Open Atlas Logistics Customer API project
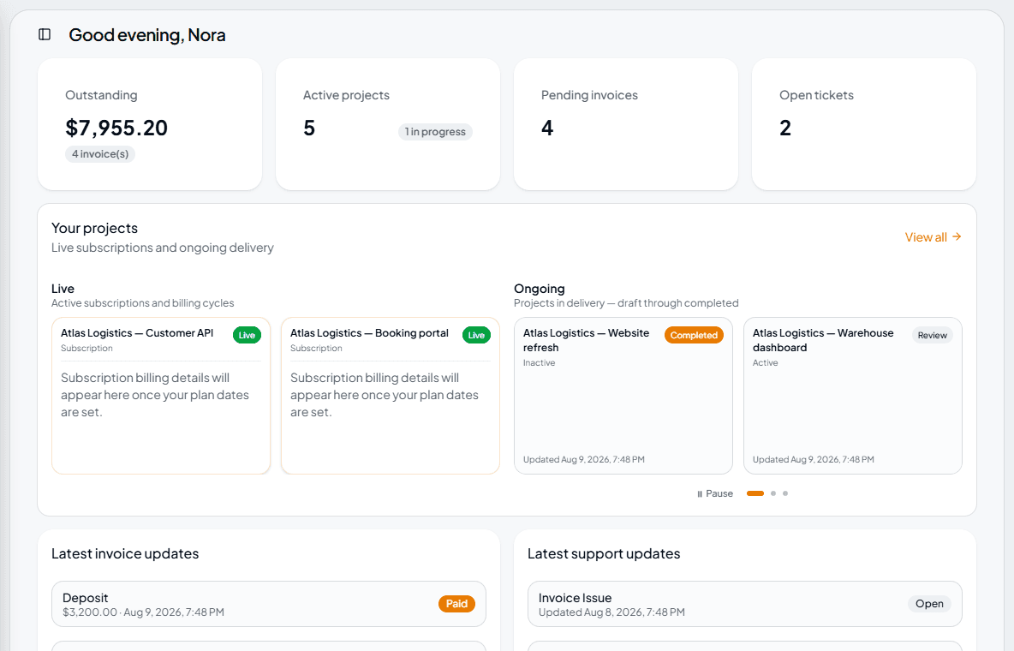 point(161,396)
